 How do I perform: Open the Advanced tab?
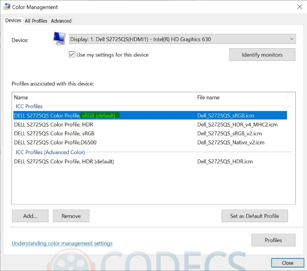tap(61, 21)
